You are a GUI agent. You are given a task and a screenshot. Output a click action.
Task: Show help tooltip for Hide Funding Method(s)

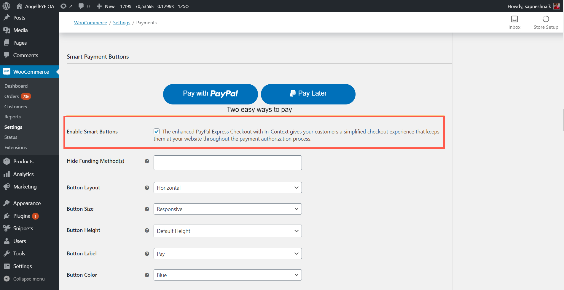147,161
